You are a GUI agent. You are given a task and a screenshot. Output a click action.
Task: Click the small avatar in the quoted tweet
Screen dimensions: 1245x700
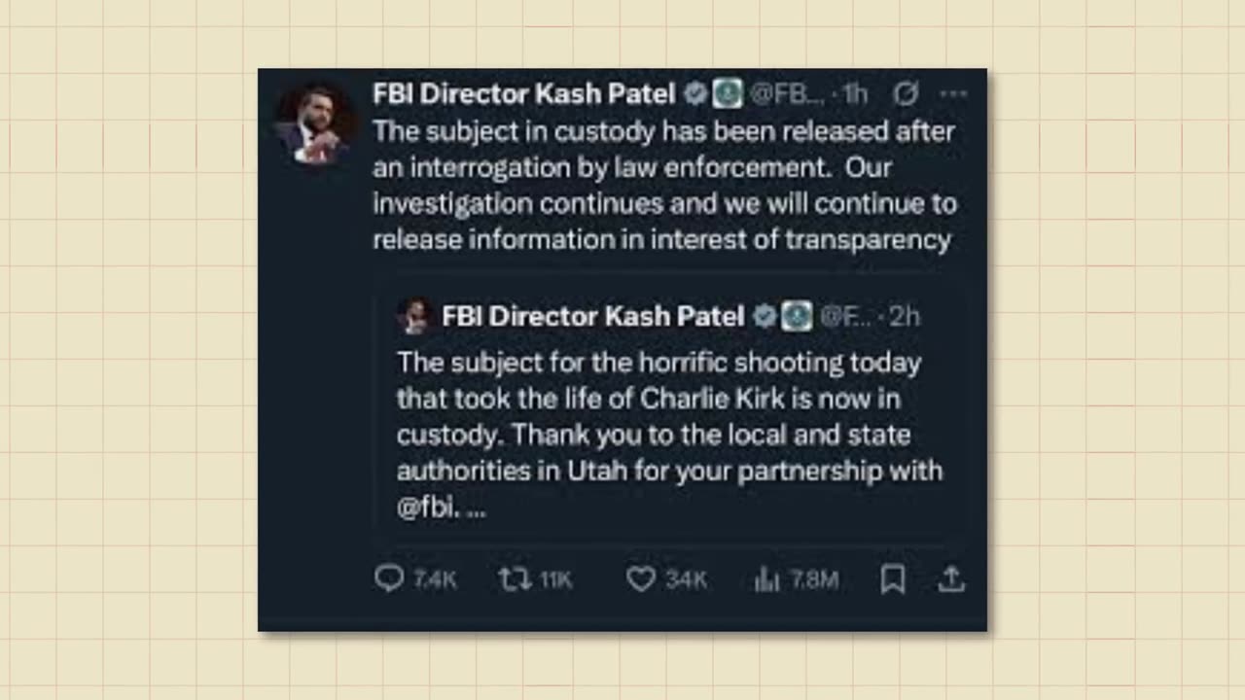415,316
